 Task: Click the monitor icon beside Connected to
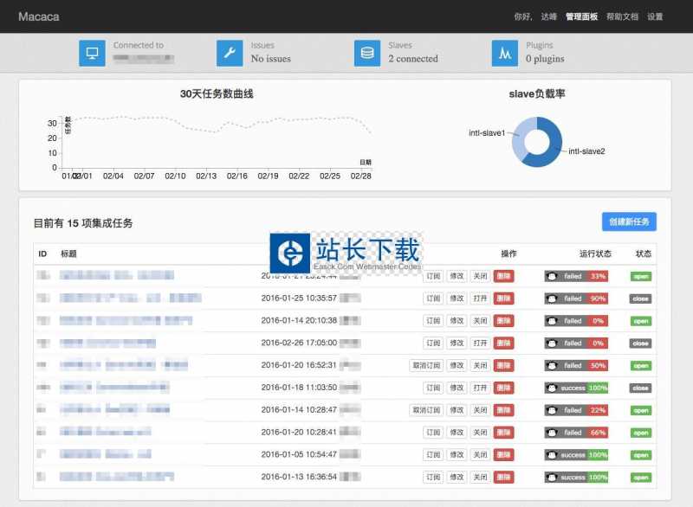(x=92, y=53)
